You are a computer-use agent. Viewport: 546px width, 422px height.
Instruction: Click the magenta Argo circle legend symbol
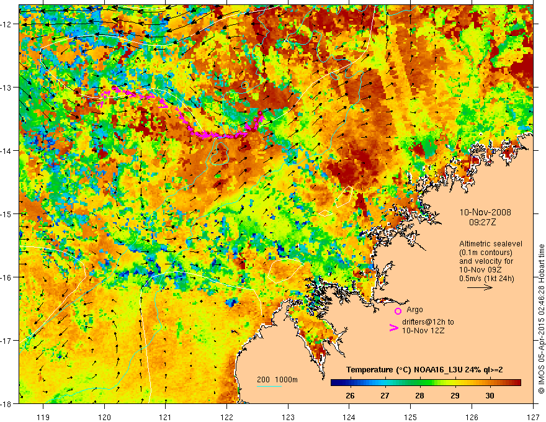[x=398, y=311]
